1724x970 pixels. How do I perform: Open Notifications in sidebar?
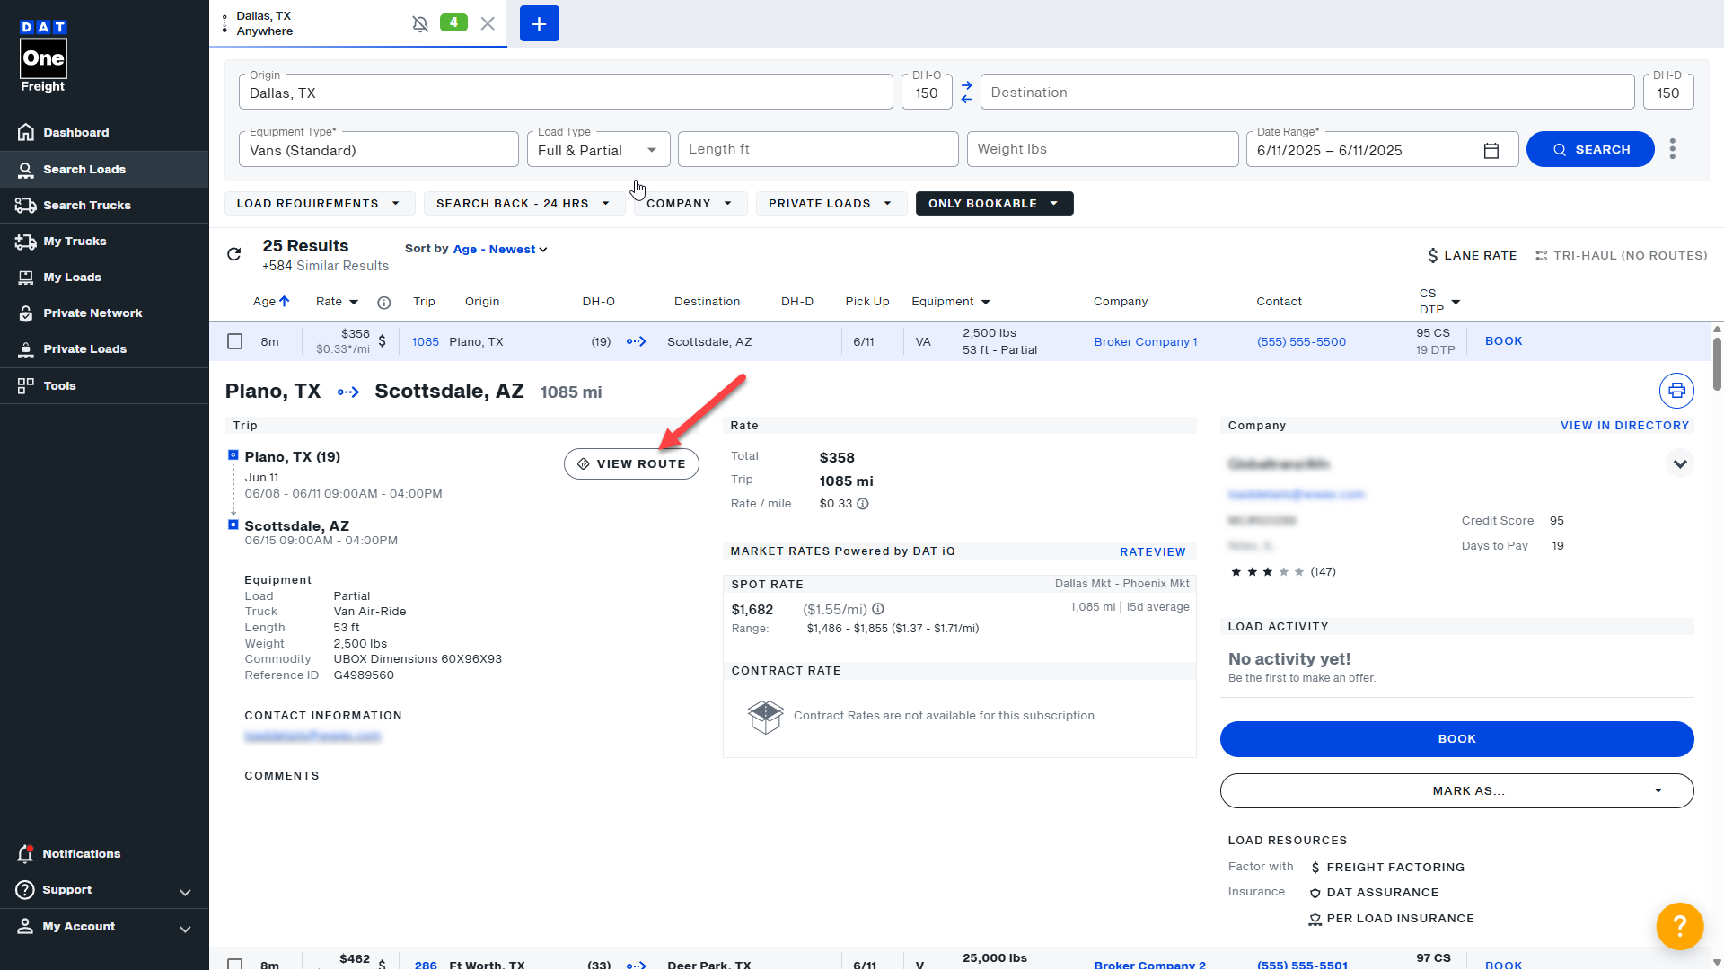click(104, 854)
